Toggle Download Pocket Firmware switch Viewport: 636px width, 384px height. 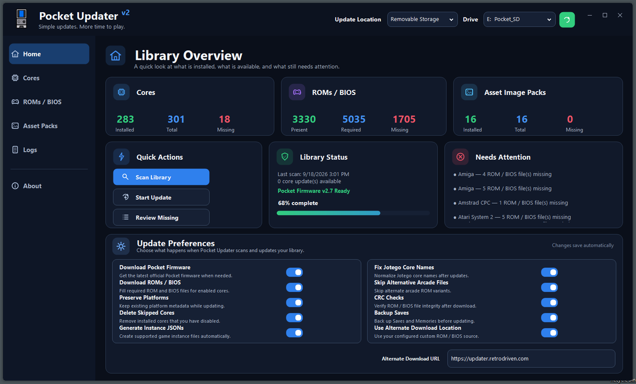[x=294, y=272]
